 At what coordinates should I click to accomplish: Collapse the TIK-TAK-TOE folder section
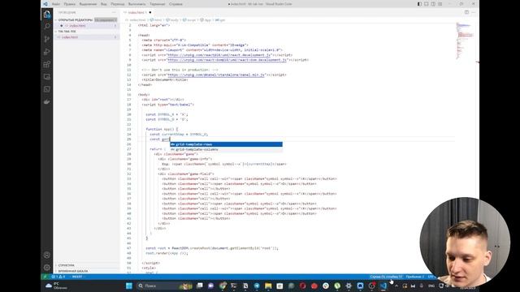[x=67, y=32]
